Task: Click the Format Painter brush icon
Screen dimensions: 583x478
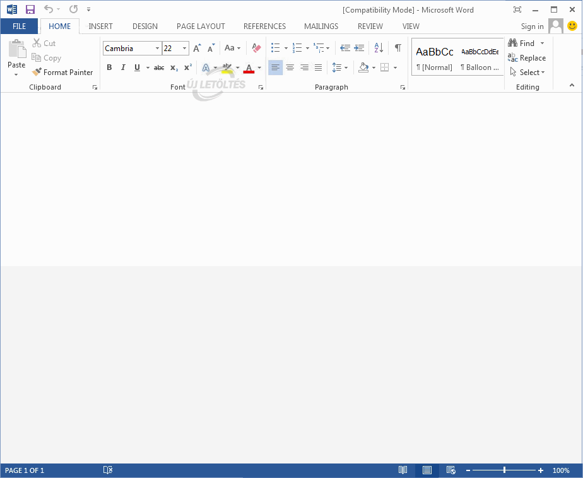Action: [x=37, y=73]
